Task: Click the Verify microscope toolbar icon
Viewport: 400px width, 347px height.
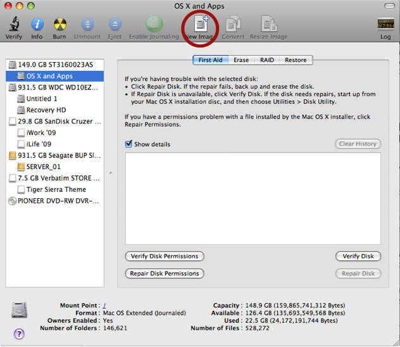Action: tap(15, 23)
